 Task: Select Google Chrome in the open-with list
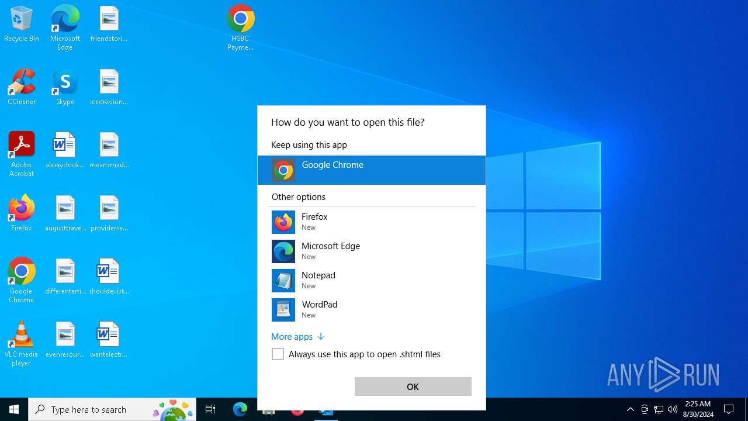click(x=372, y=170)
